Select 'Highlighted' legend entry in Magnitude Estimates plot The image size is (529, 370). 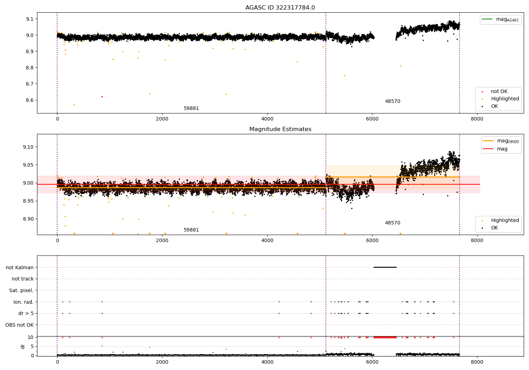point(505,221)
